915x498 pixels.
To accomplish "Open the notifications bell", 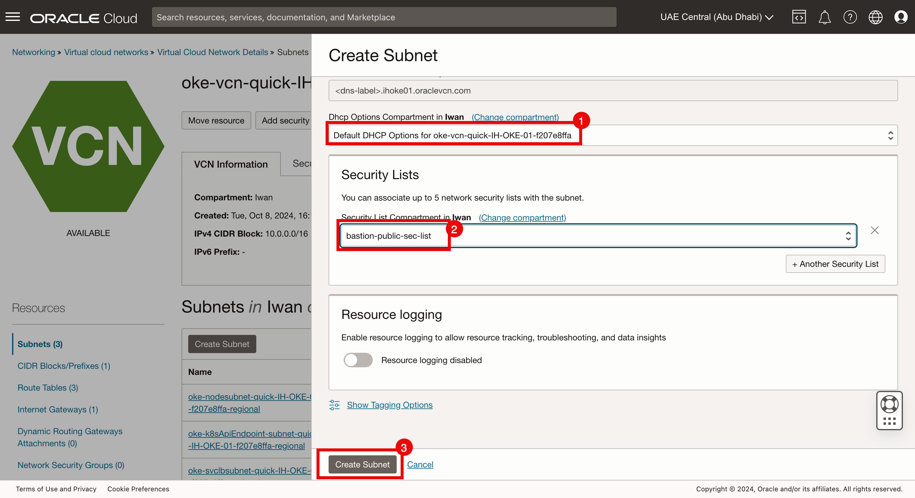I will pyautogui.click(x=825, y=17).
